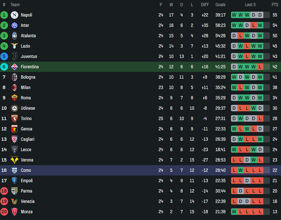Sort table by DIFF column header
281x220 pixels.
point(205,5)
